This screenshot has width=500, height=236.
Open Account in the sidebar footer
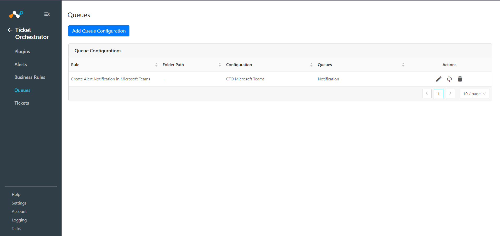click(x=19, y=212)
